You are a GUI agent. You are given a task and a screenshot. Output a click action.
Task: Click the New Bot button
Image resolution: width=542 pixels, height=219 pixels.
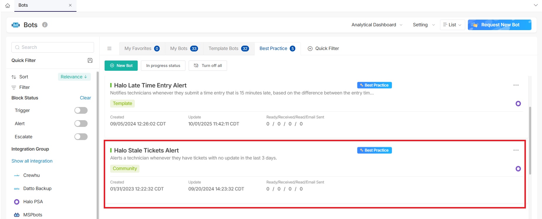tap(121, 65)
